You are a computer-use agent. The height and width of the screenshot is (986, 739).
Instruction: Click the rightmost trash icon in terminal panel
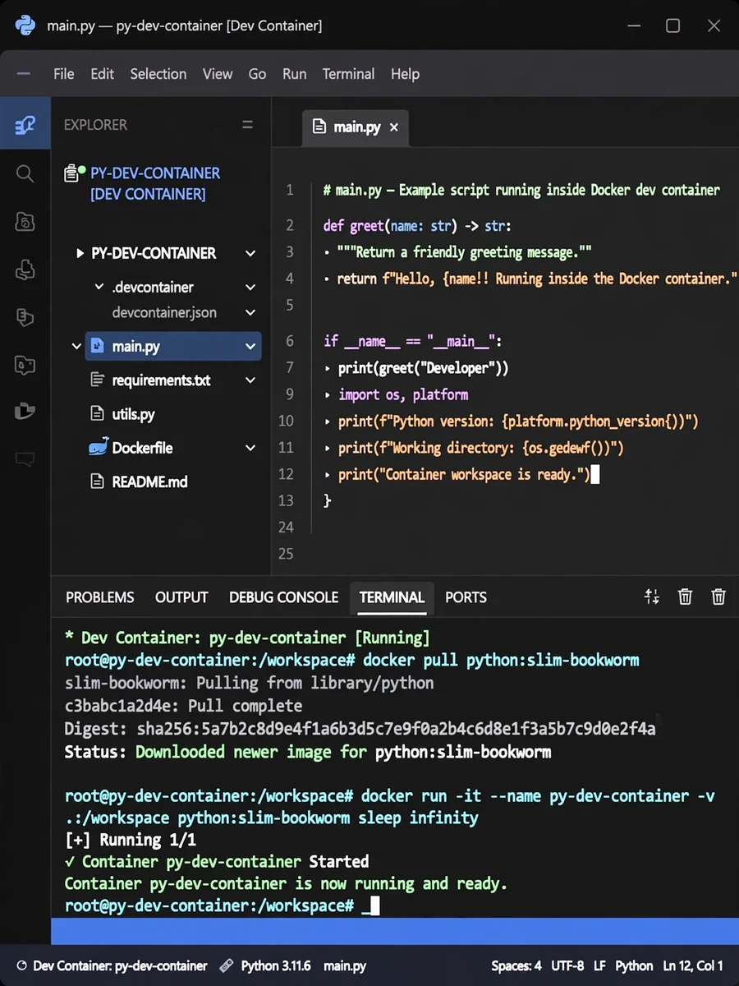718,597
